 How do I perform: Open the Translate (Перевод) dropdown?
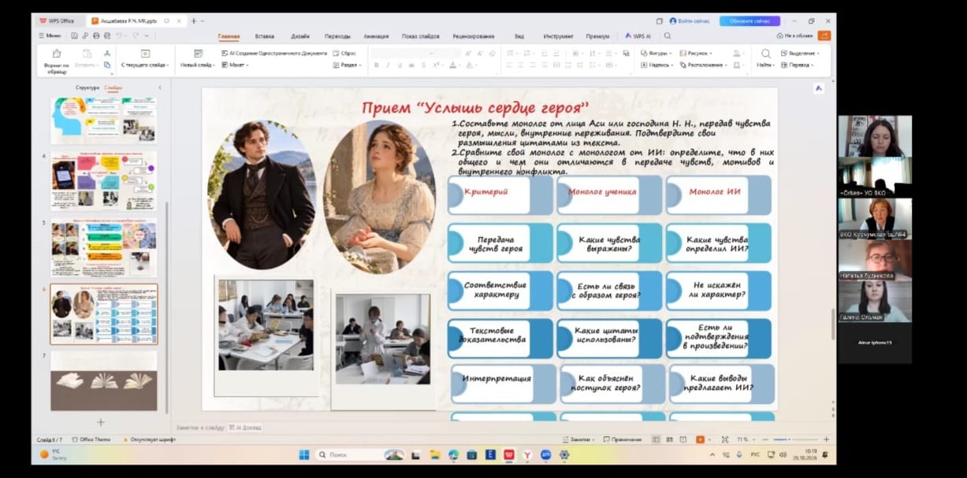(797, 65)
